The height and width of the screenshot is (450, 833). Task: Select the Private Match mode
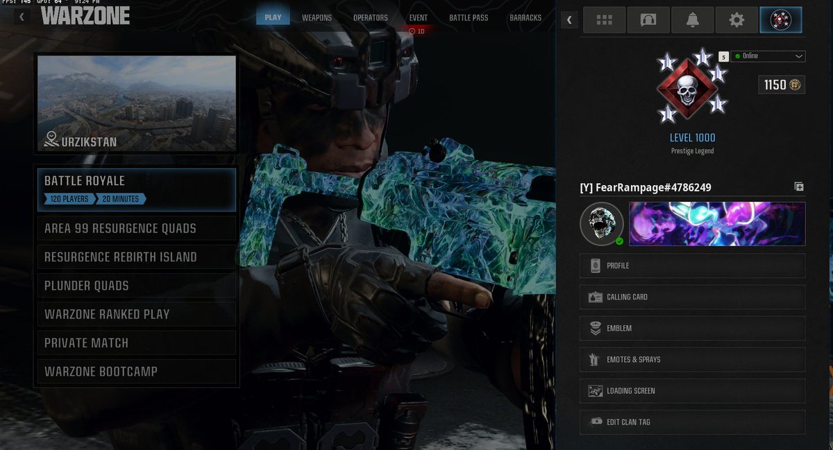pyautogui.click(x=137, y=343)
